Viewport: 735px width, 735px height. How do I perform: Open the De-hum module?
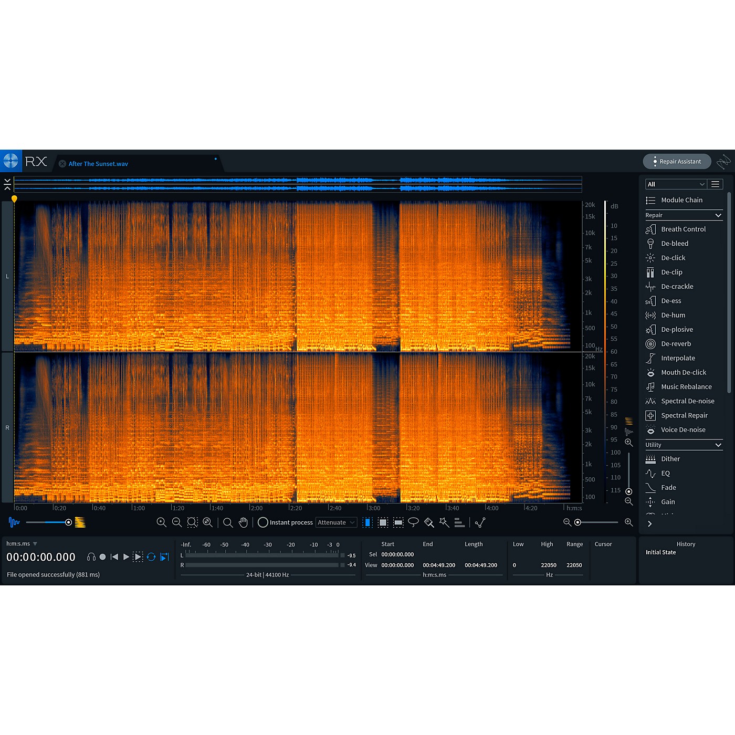point(673,315)
